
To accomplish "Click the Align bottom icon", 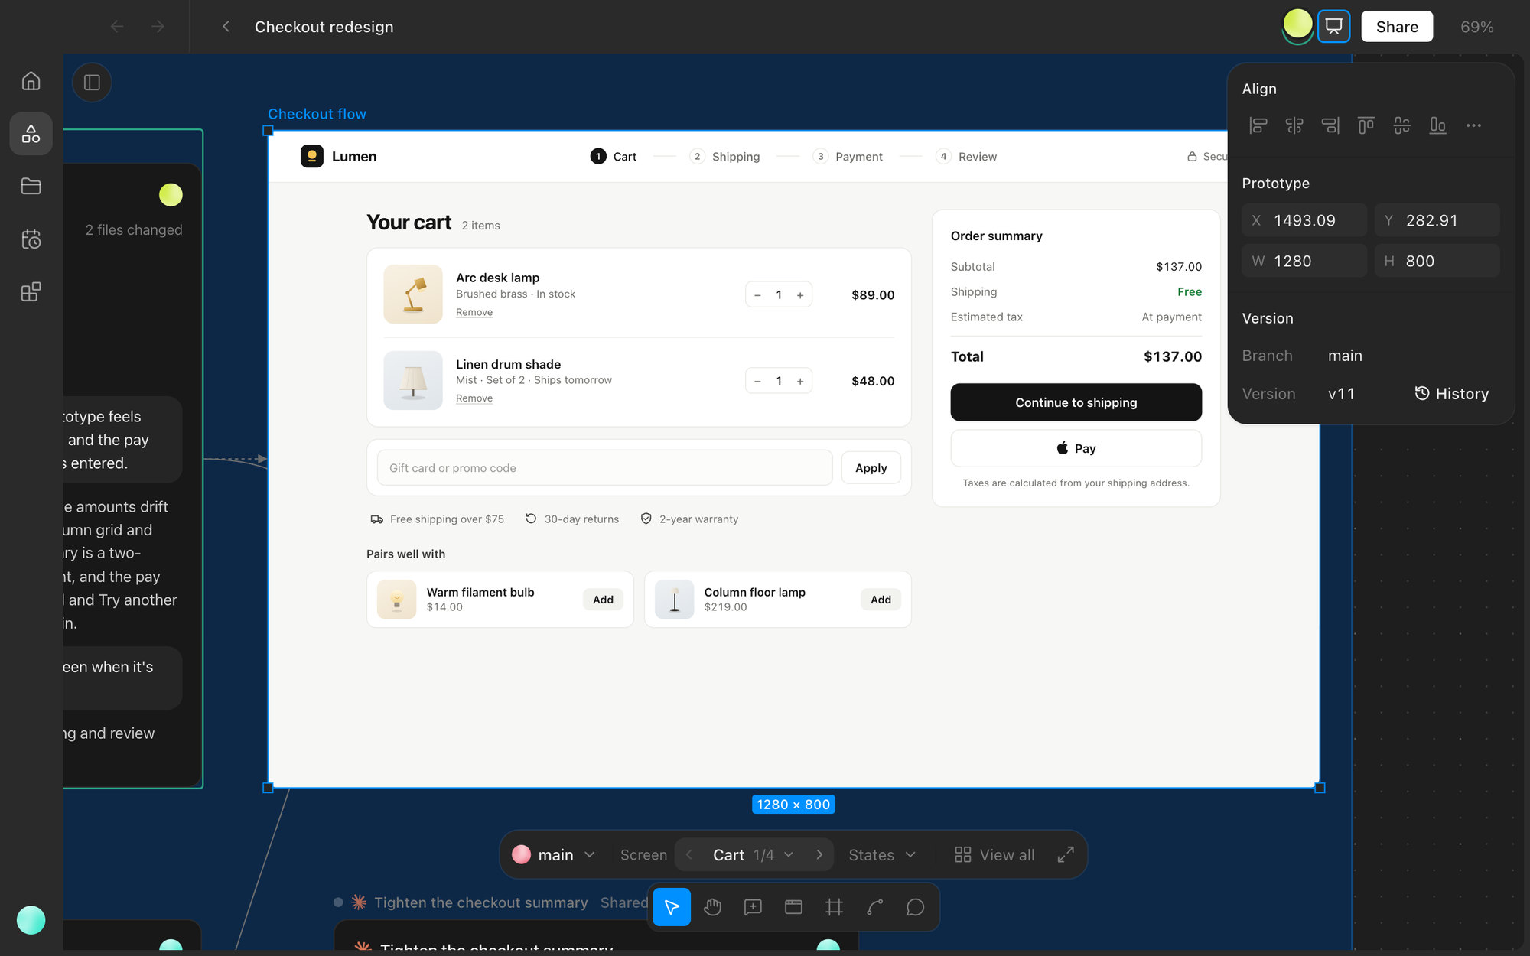I will pyautogui.click(x=1438, y=125).
